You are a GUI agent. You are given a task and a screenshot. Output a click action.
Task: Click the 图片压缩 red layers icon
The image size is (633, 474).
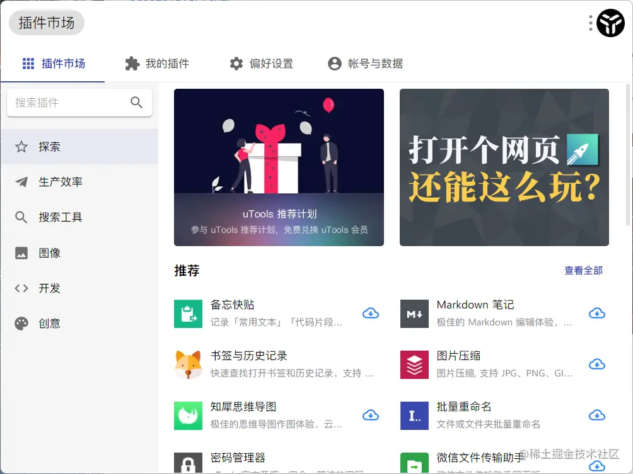(x=414, y=364)
